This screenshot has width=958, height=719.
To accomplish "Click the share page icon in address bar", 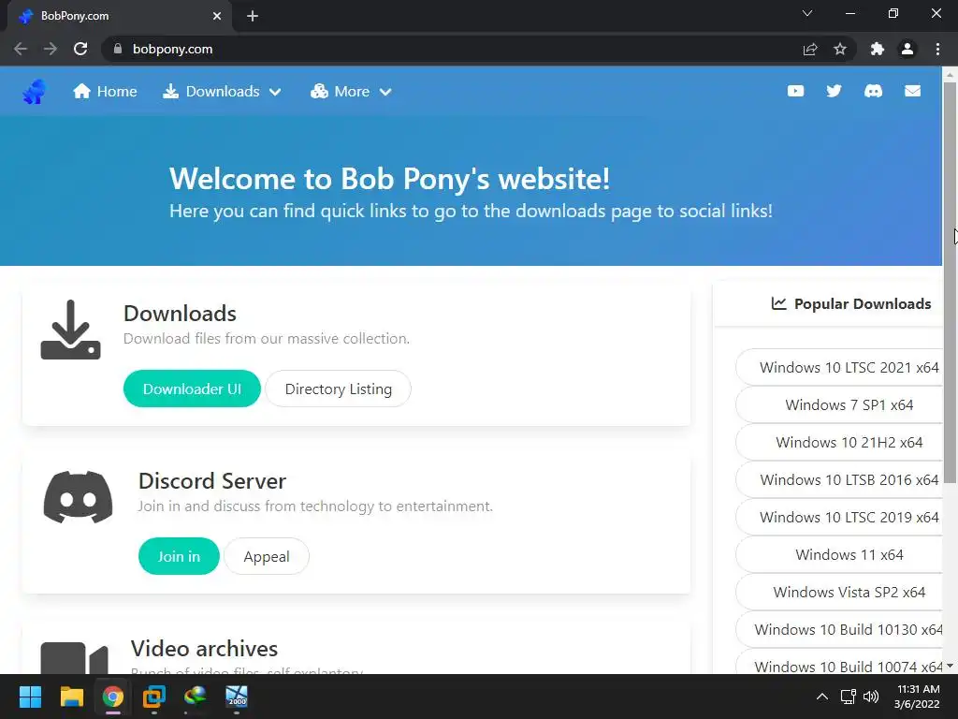I will point(810,49).
